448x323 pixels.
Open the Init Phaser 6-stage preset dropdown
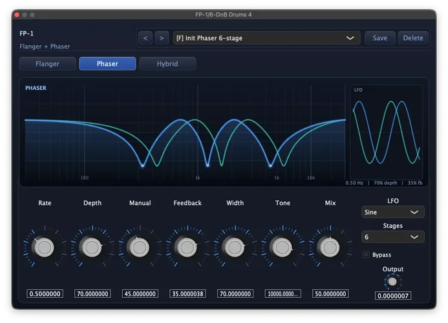pos(266,38)
